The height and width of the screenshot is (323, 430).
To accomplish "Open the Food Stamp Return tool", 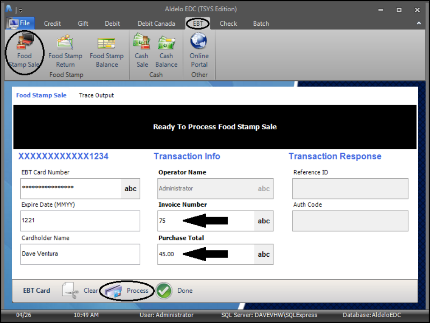I will (x=65, y=51).
